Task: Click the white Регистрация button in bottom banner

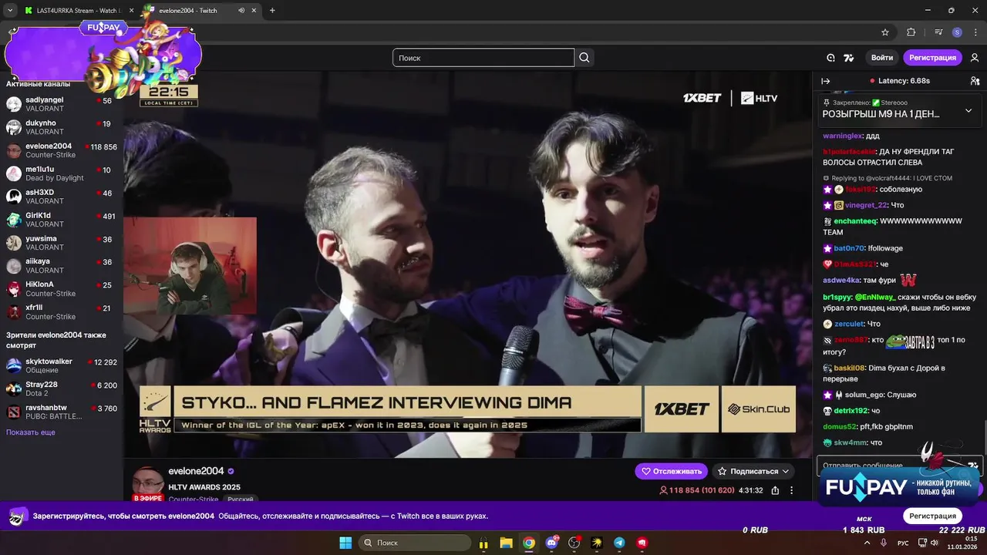Action: pyautogui.click(x=933, y=516)
